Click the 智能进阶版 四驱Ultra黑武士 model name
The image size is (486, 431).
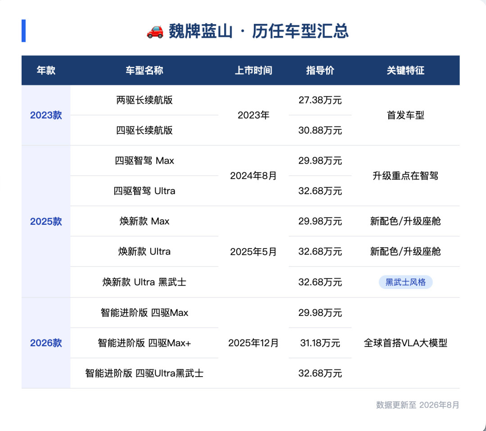[x=144, y=373]
